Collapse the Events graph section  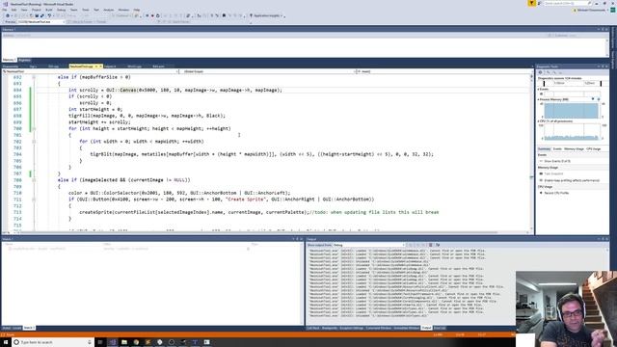click(x=538, y=90)
